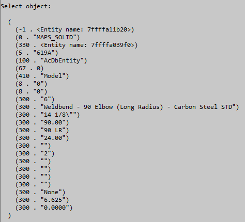Screen dimensions: 245x222
Task: Select the Weldbend 90 Elbow description line
Action: click(127, 107)
